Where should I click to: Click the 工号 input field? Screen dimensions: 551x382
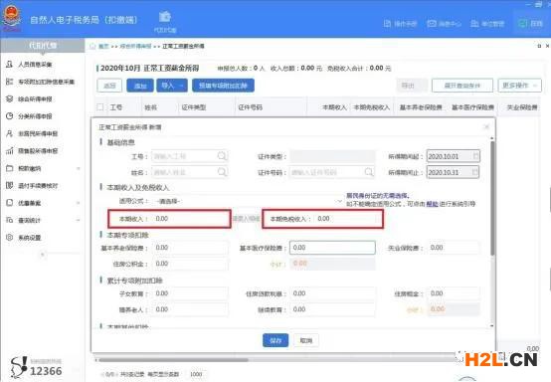[190, 155]
